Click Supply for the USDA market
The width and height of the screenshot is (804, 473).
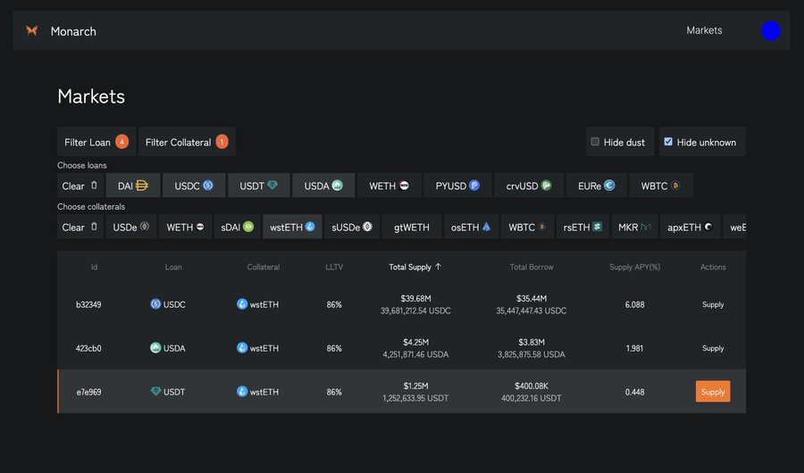[x=713, y=348]
